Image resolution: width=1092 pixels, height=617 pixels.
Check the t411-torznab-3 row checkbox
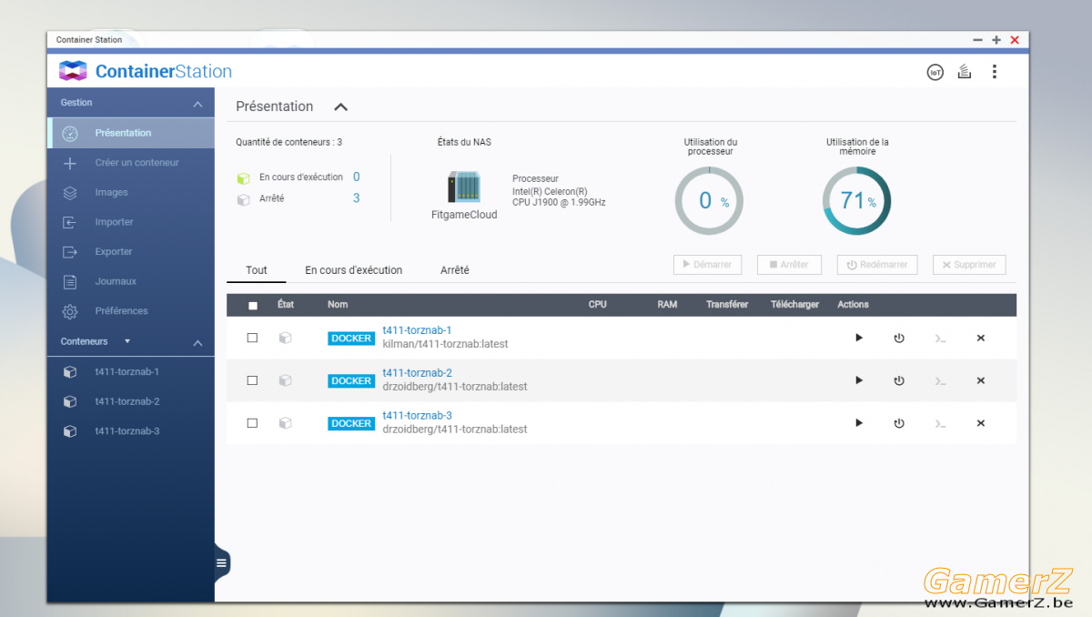point(252,423)
